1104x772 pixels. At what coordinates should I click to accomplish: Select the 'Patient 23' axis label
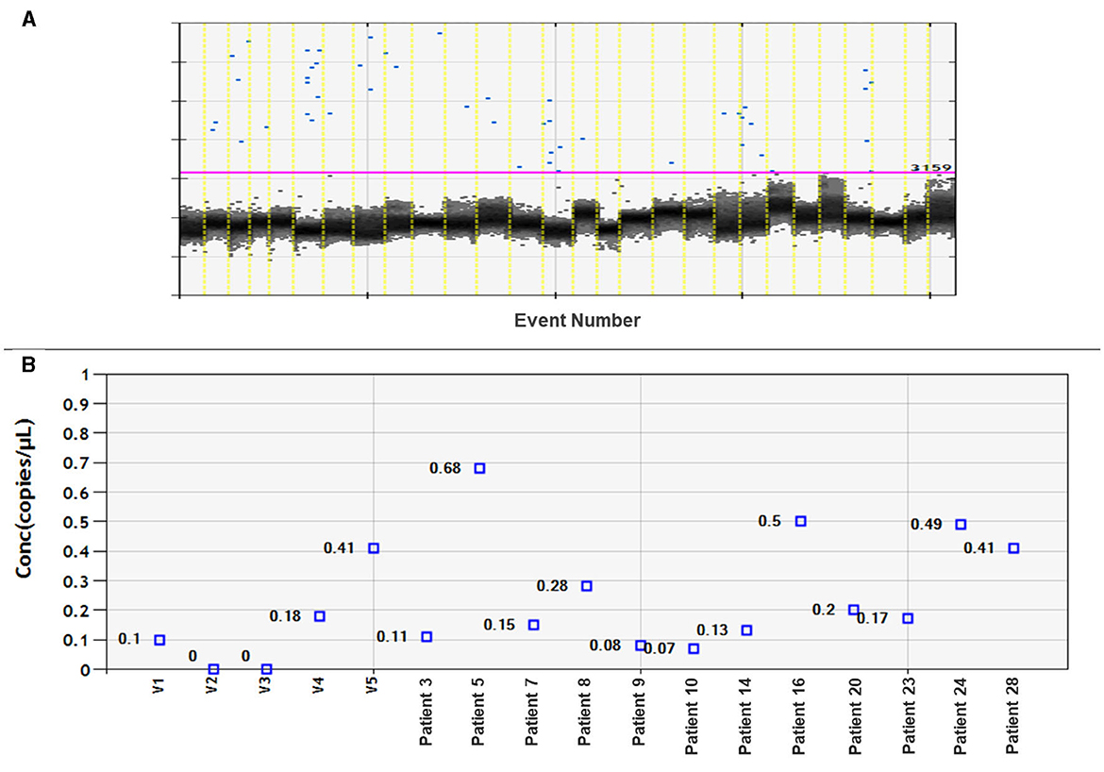[x=907, y=716]
